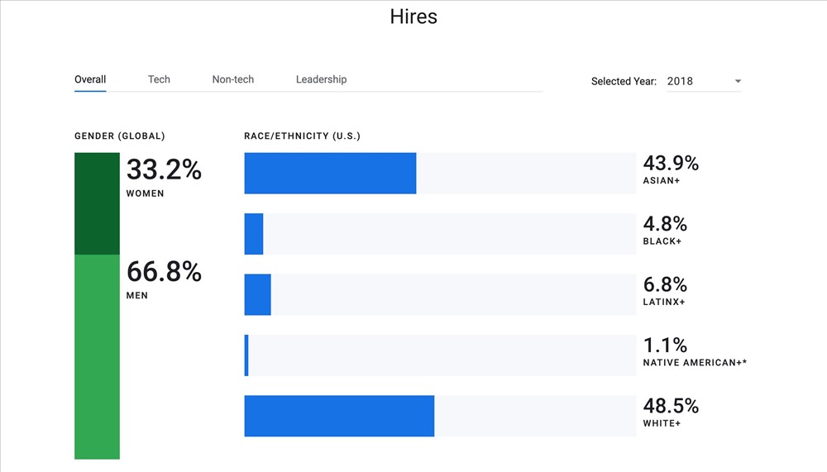
Task: Open the Leadership tab
Action: point(321,79)
